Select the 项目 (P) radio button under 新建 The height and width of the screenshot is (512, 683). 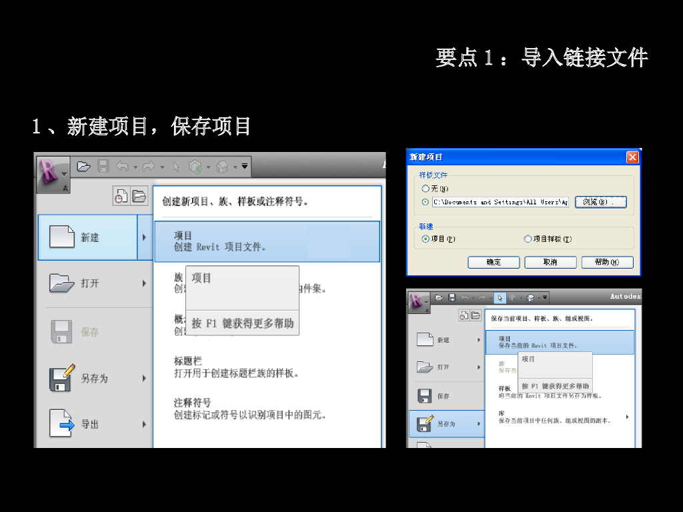[425, 239]
